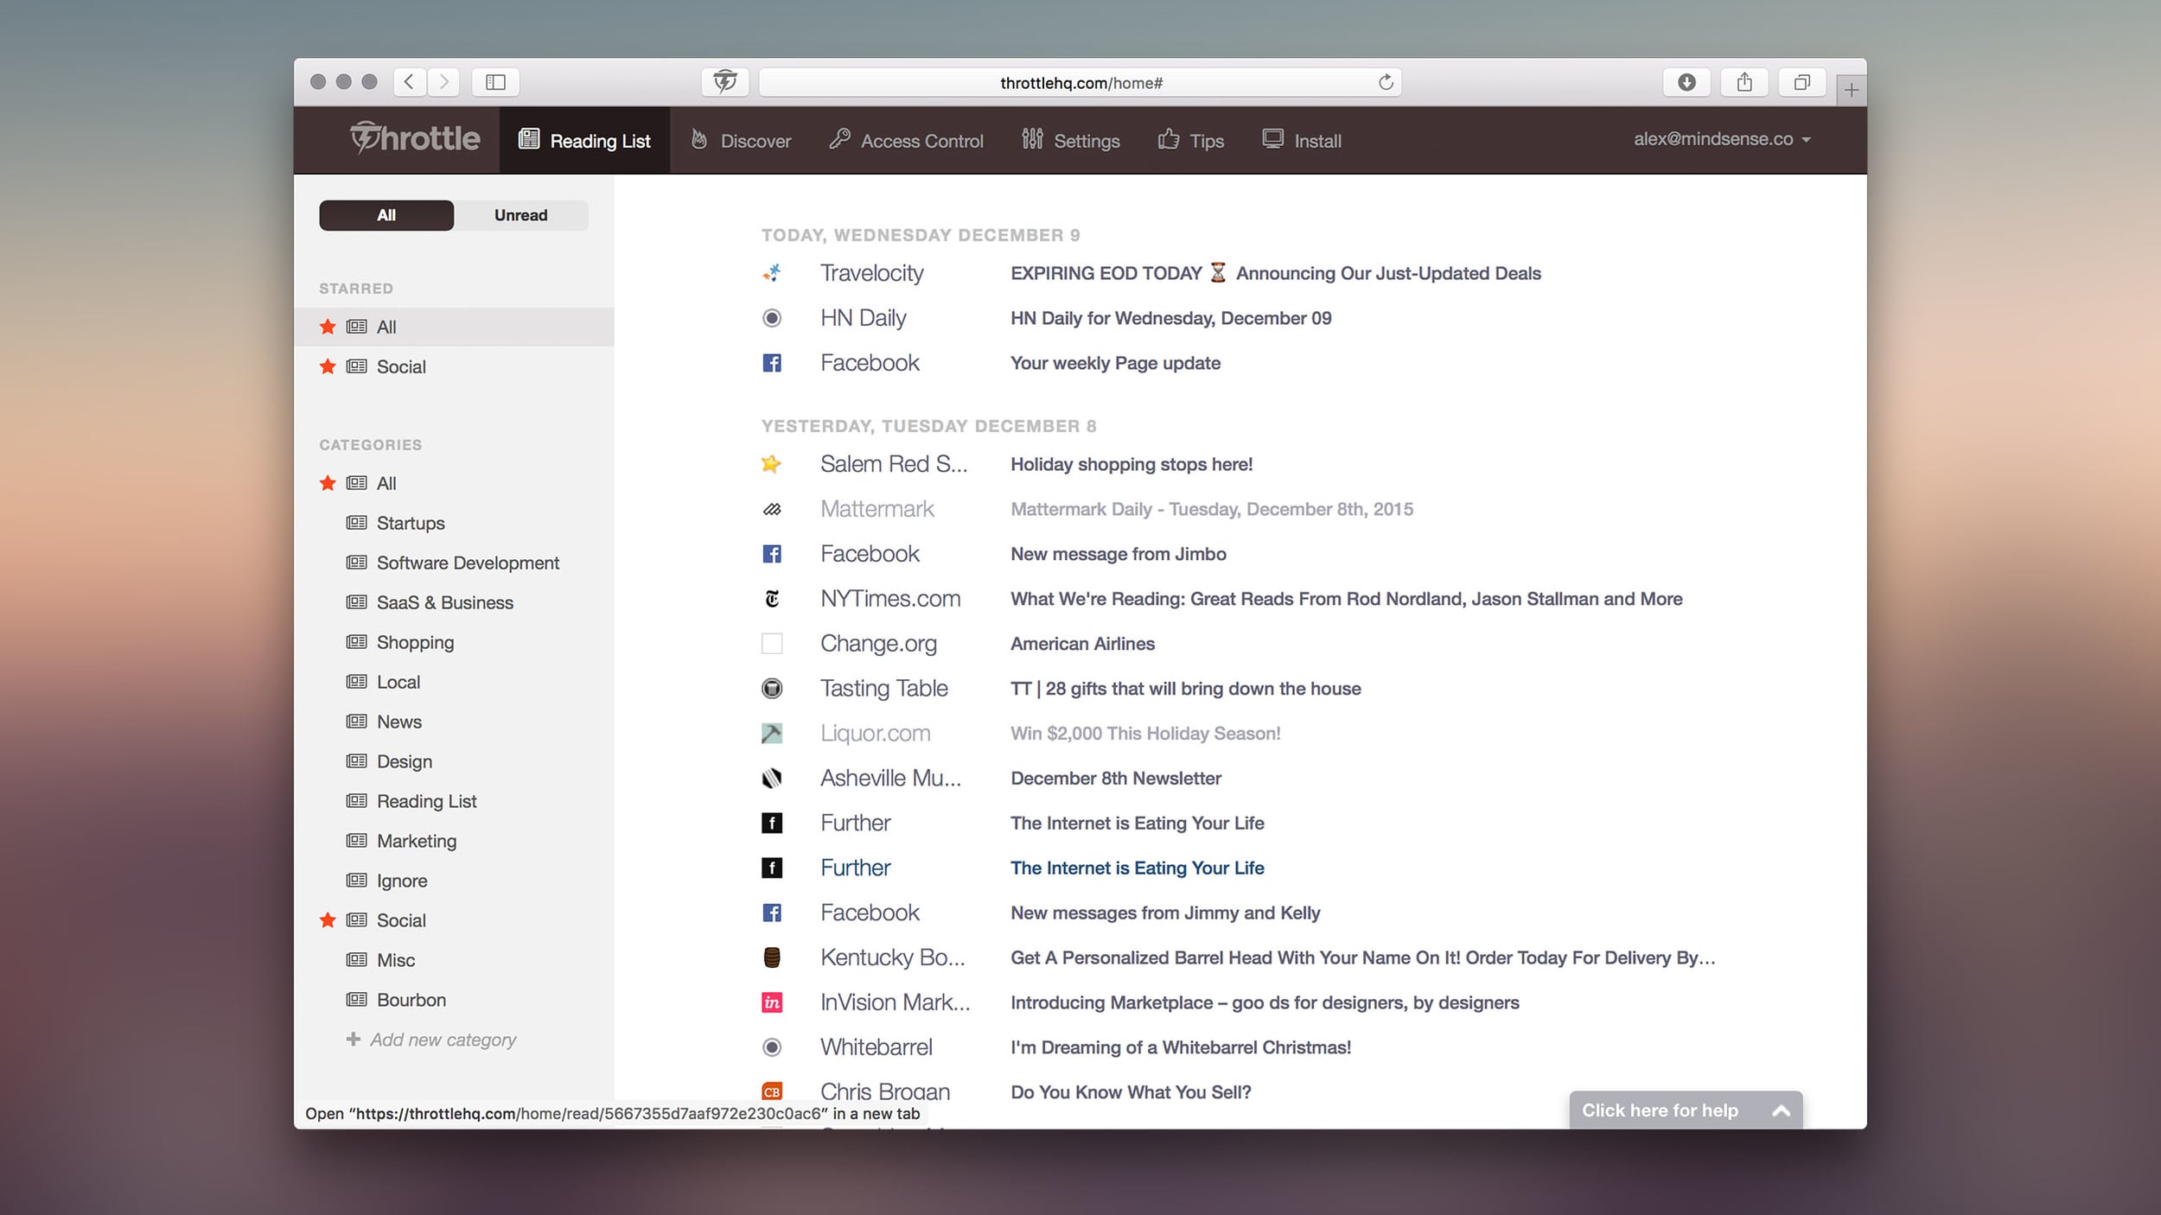Click the NYTimes.com sender icon
2161x1215 pixels.
pos(772,599)
